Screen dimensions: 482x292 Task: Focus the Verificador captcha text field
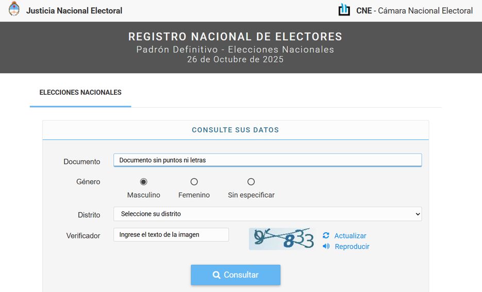[171, 235]
